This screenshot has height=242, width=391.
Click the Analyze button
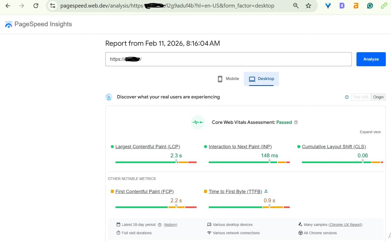pos(371,59)
